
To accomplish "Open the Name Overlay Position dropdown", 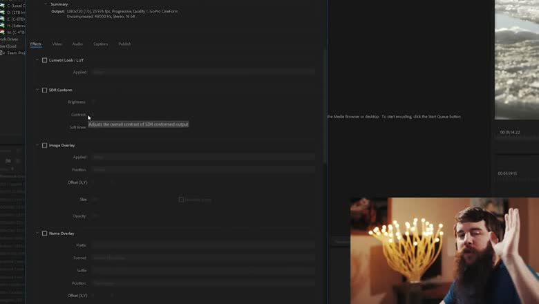I will tap(202, 283).
